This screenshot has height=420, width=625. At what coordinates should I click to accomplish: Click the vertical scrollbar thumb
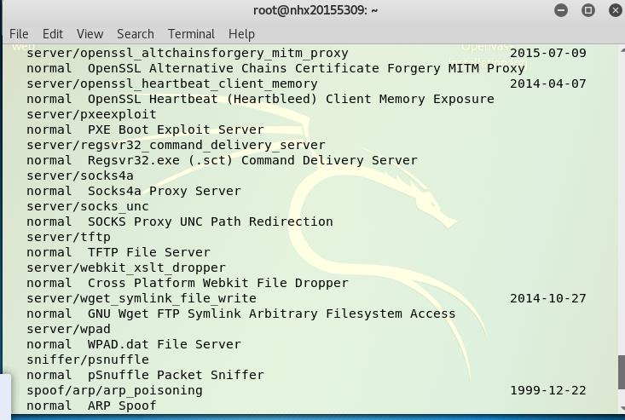point(621,371)
